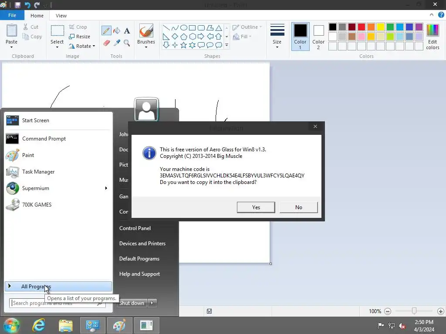Pick the yellow color swatch
This screenshot has height=334, width=446.
pyautogui.click(x=381, y=27)
